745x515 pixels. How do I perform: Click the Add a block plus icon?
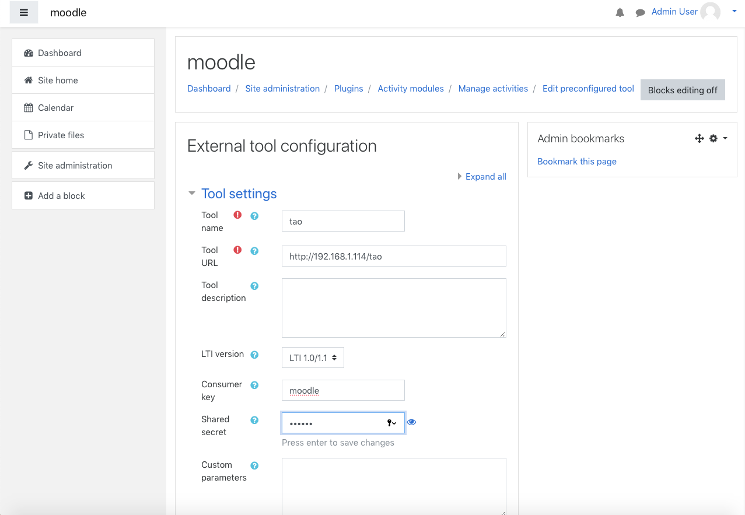(29, 196)
